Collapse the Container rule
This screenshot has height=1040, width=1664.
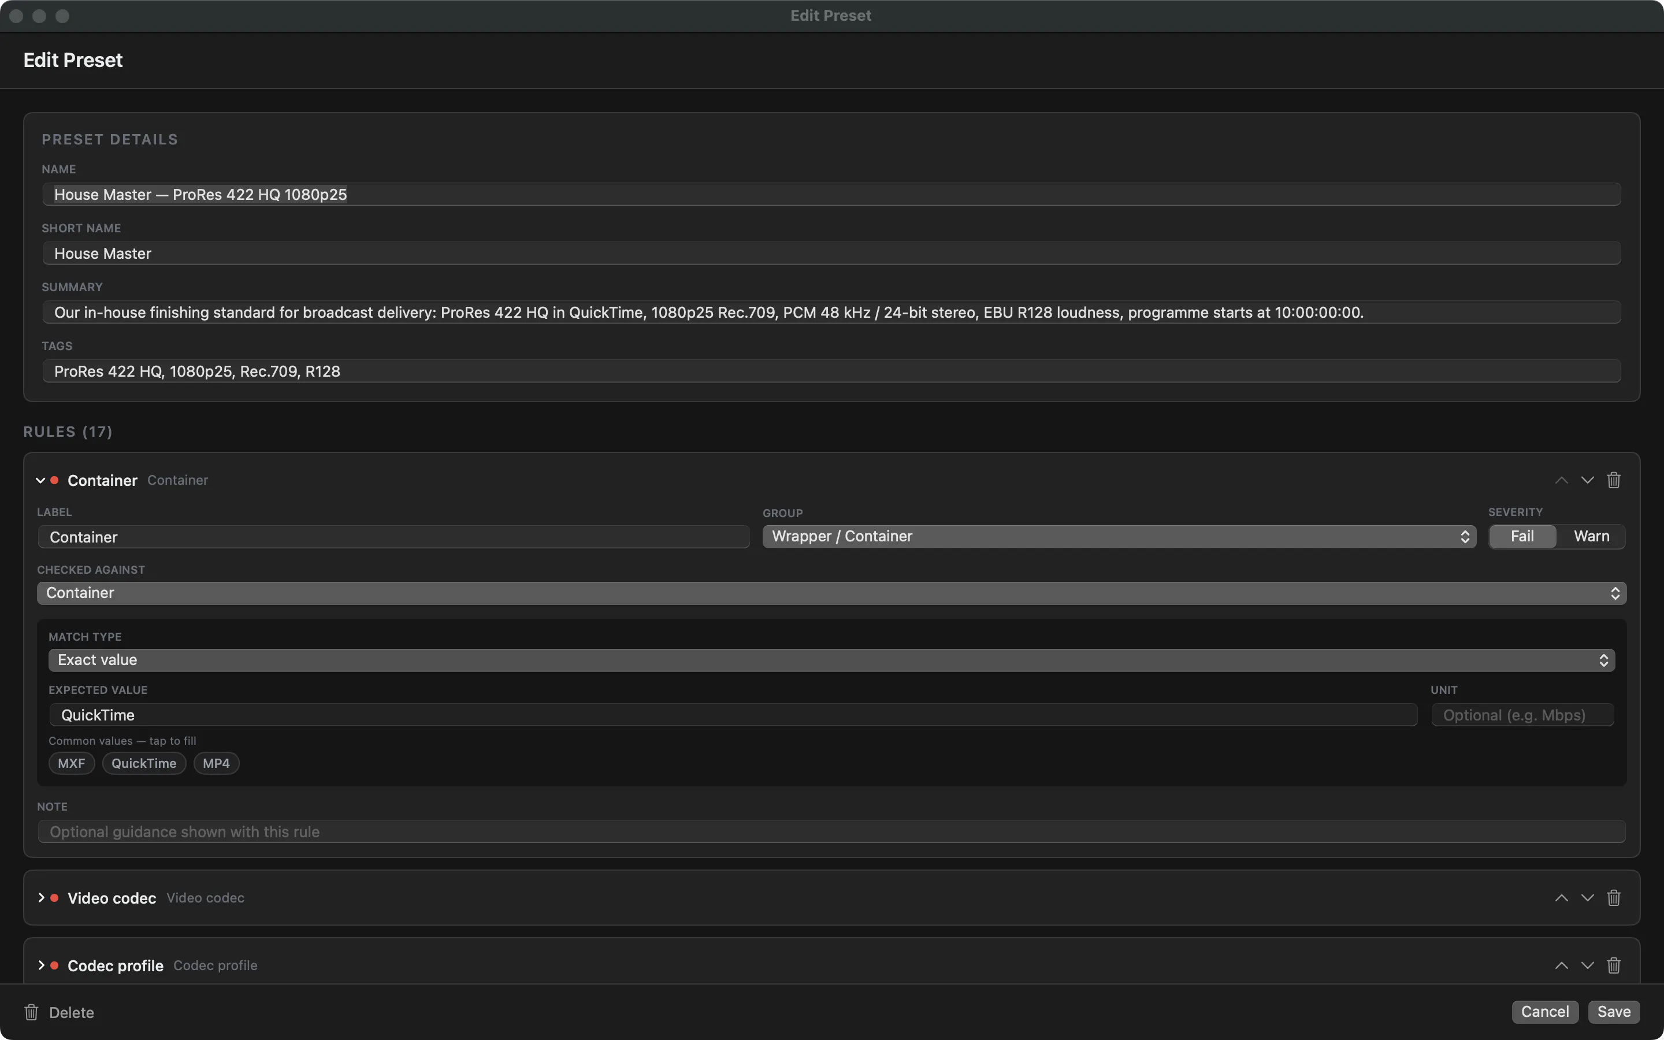coord(40,480)
